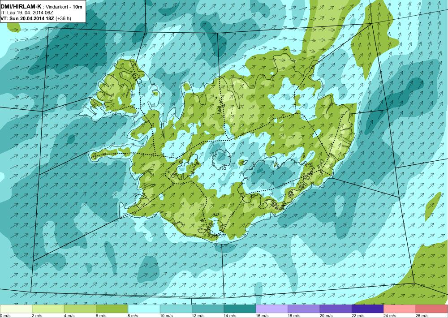Click the light green 2–4 m/s legend swatch

48,309
